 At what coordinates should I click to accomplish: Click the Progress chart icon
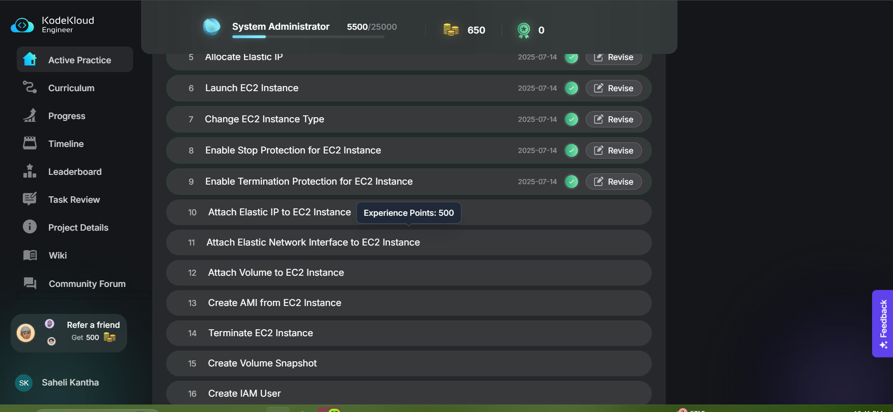click(30, 115)
